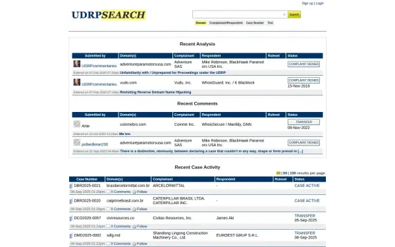The height and width of the screenshot is (247, 395).
Task: Open 'Revisiting Reverse Domain Name Hijacking' analysis
Action: (155, 92)
